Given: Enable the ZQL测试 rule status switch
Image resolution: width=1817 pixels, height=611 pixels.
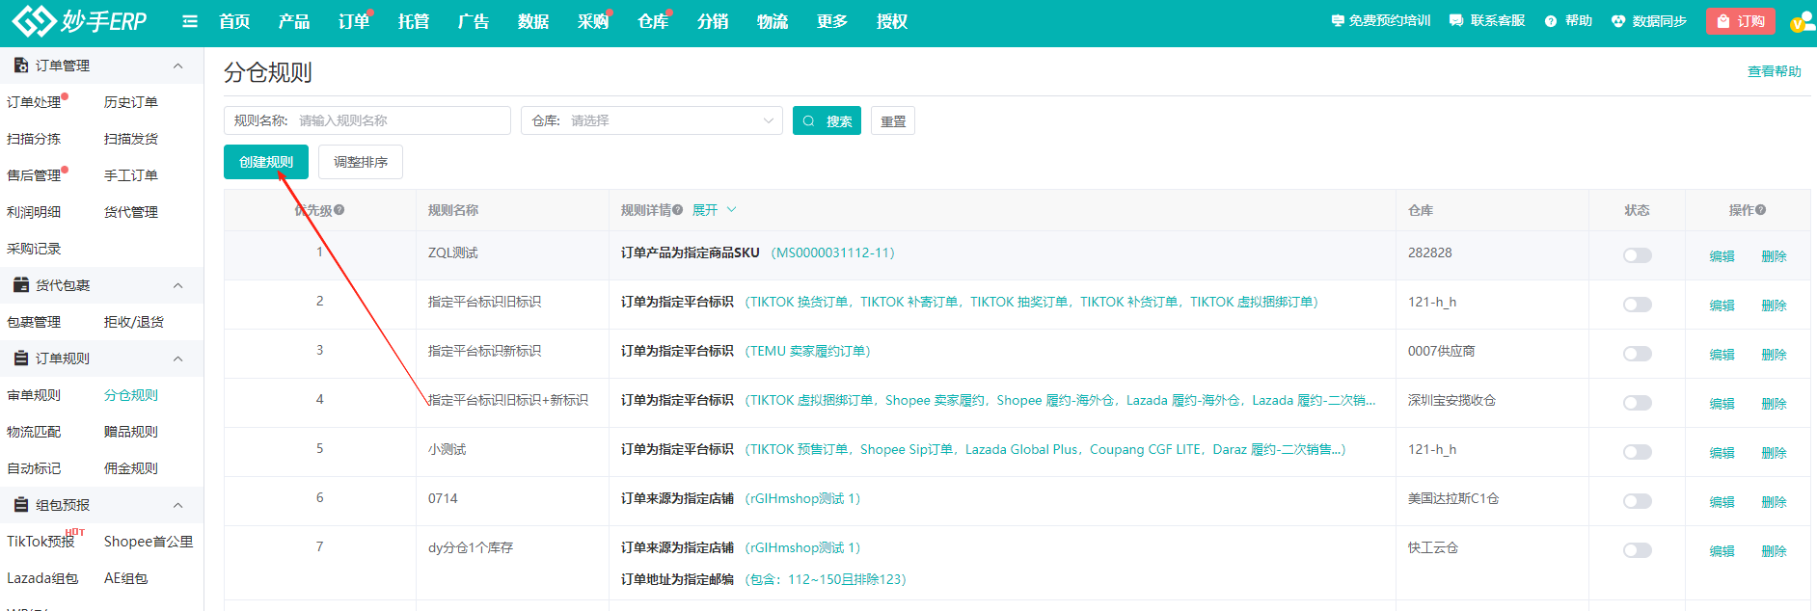Looking at the screenshot, I should [x=1638, y=255].
